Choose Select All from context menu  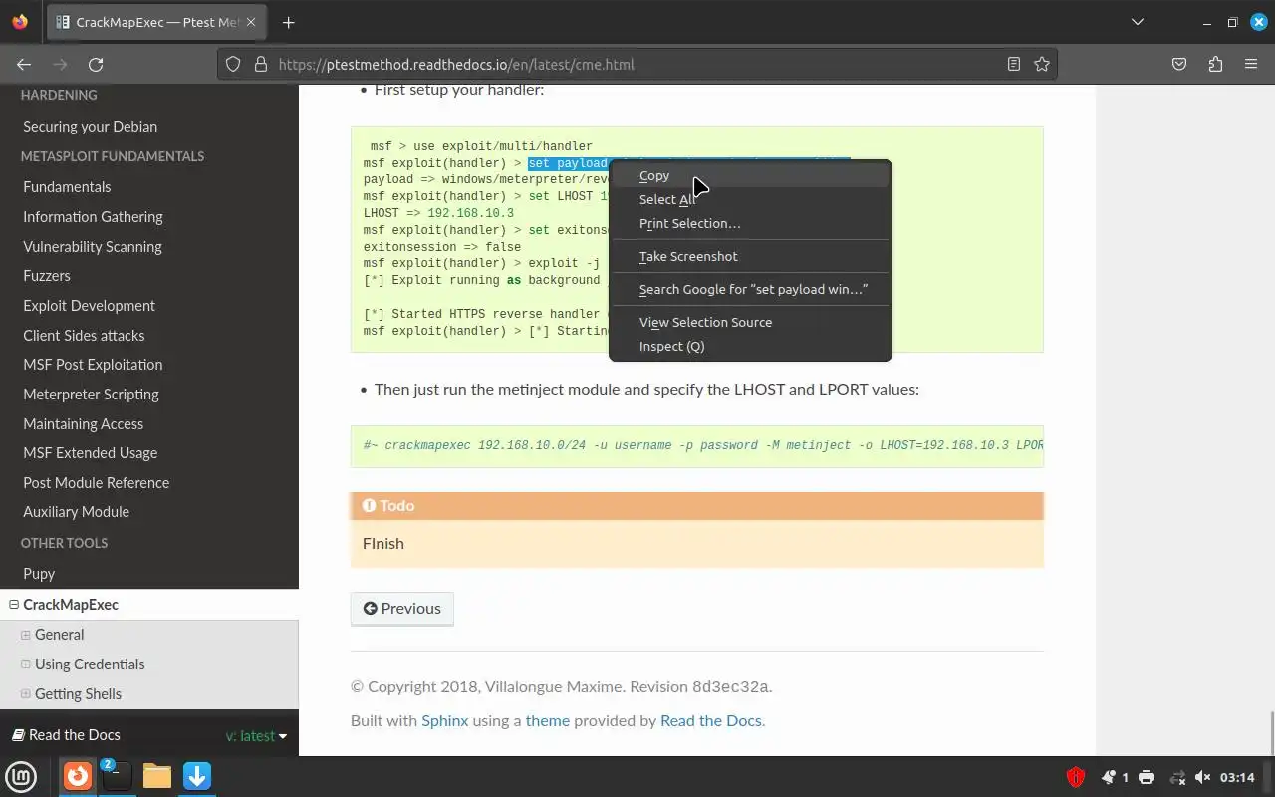click(x=750, y=199)
